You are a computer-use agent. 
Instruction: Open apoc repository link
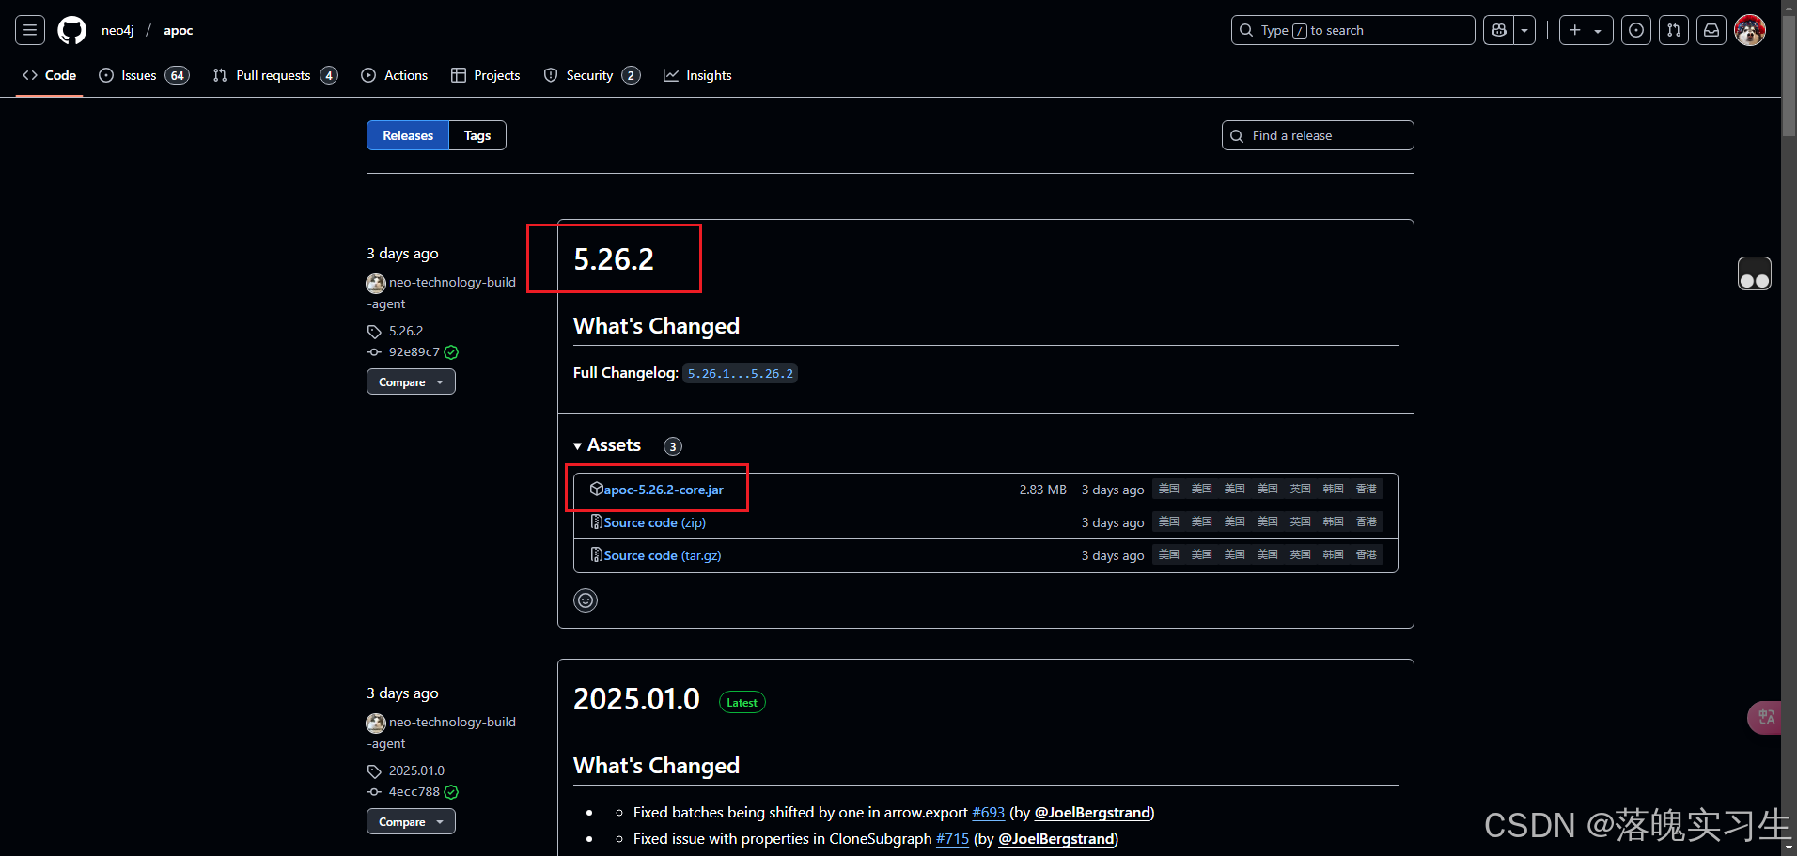[x=179, y=30]
